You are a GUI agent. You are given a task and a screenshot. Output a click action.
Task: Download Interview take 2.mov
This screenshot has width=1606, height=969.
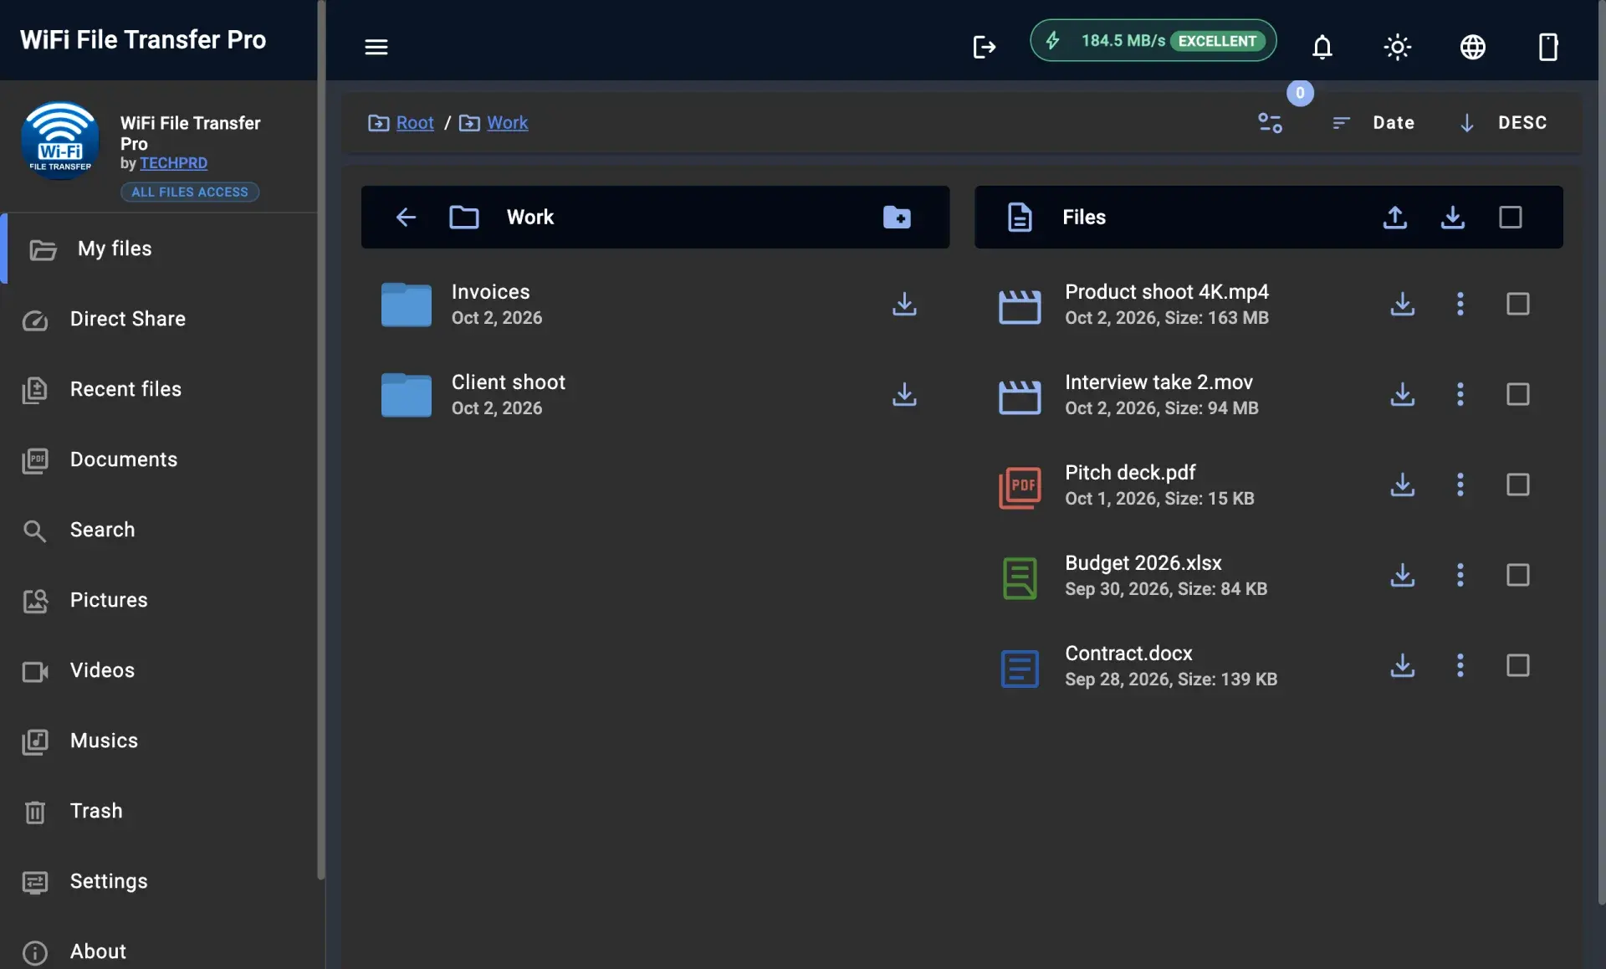pyautogui.click(x=1403, y=394)
